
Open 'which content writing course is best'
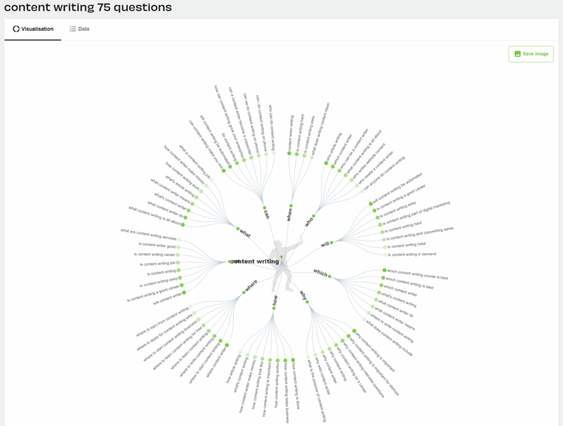pyautogui.click(x=417, y=274)
